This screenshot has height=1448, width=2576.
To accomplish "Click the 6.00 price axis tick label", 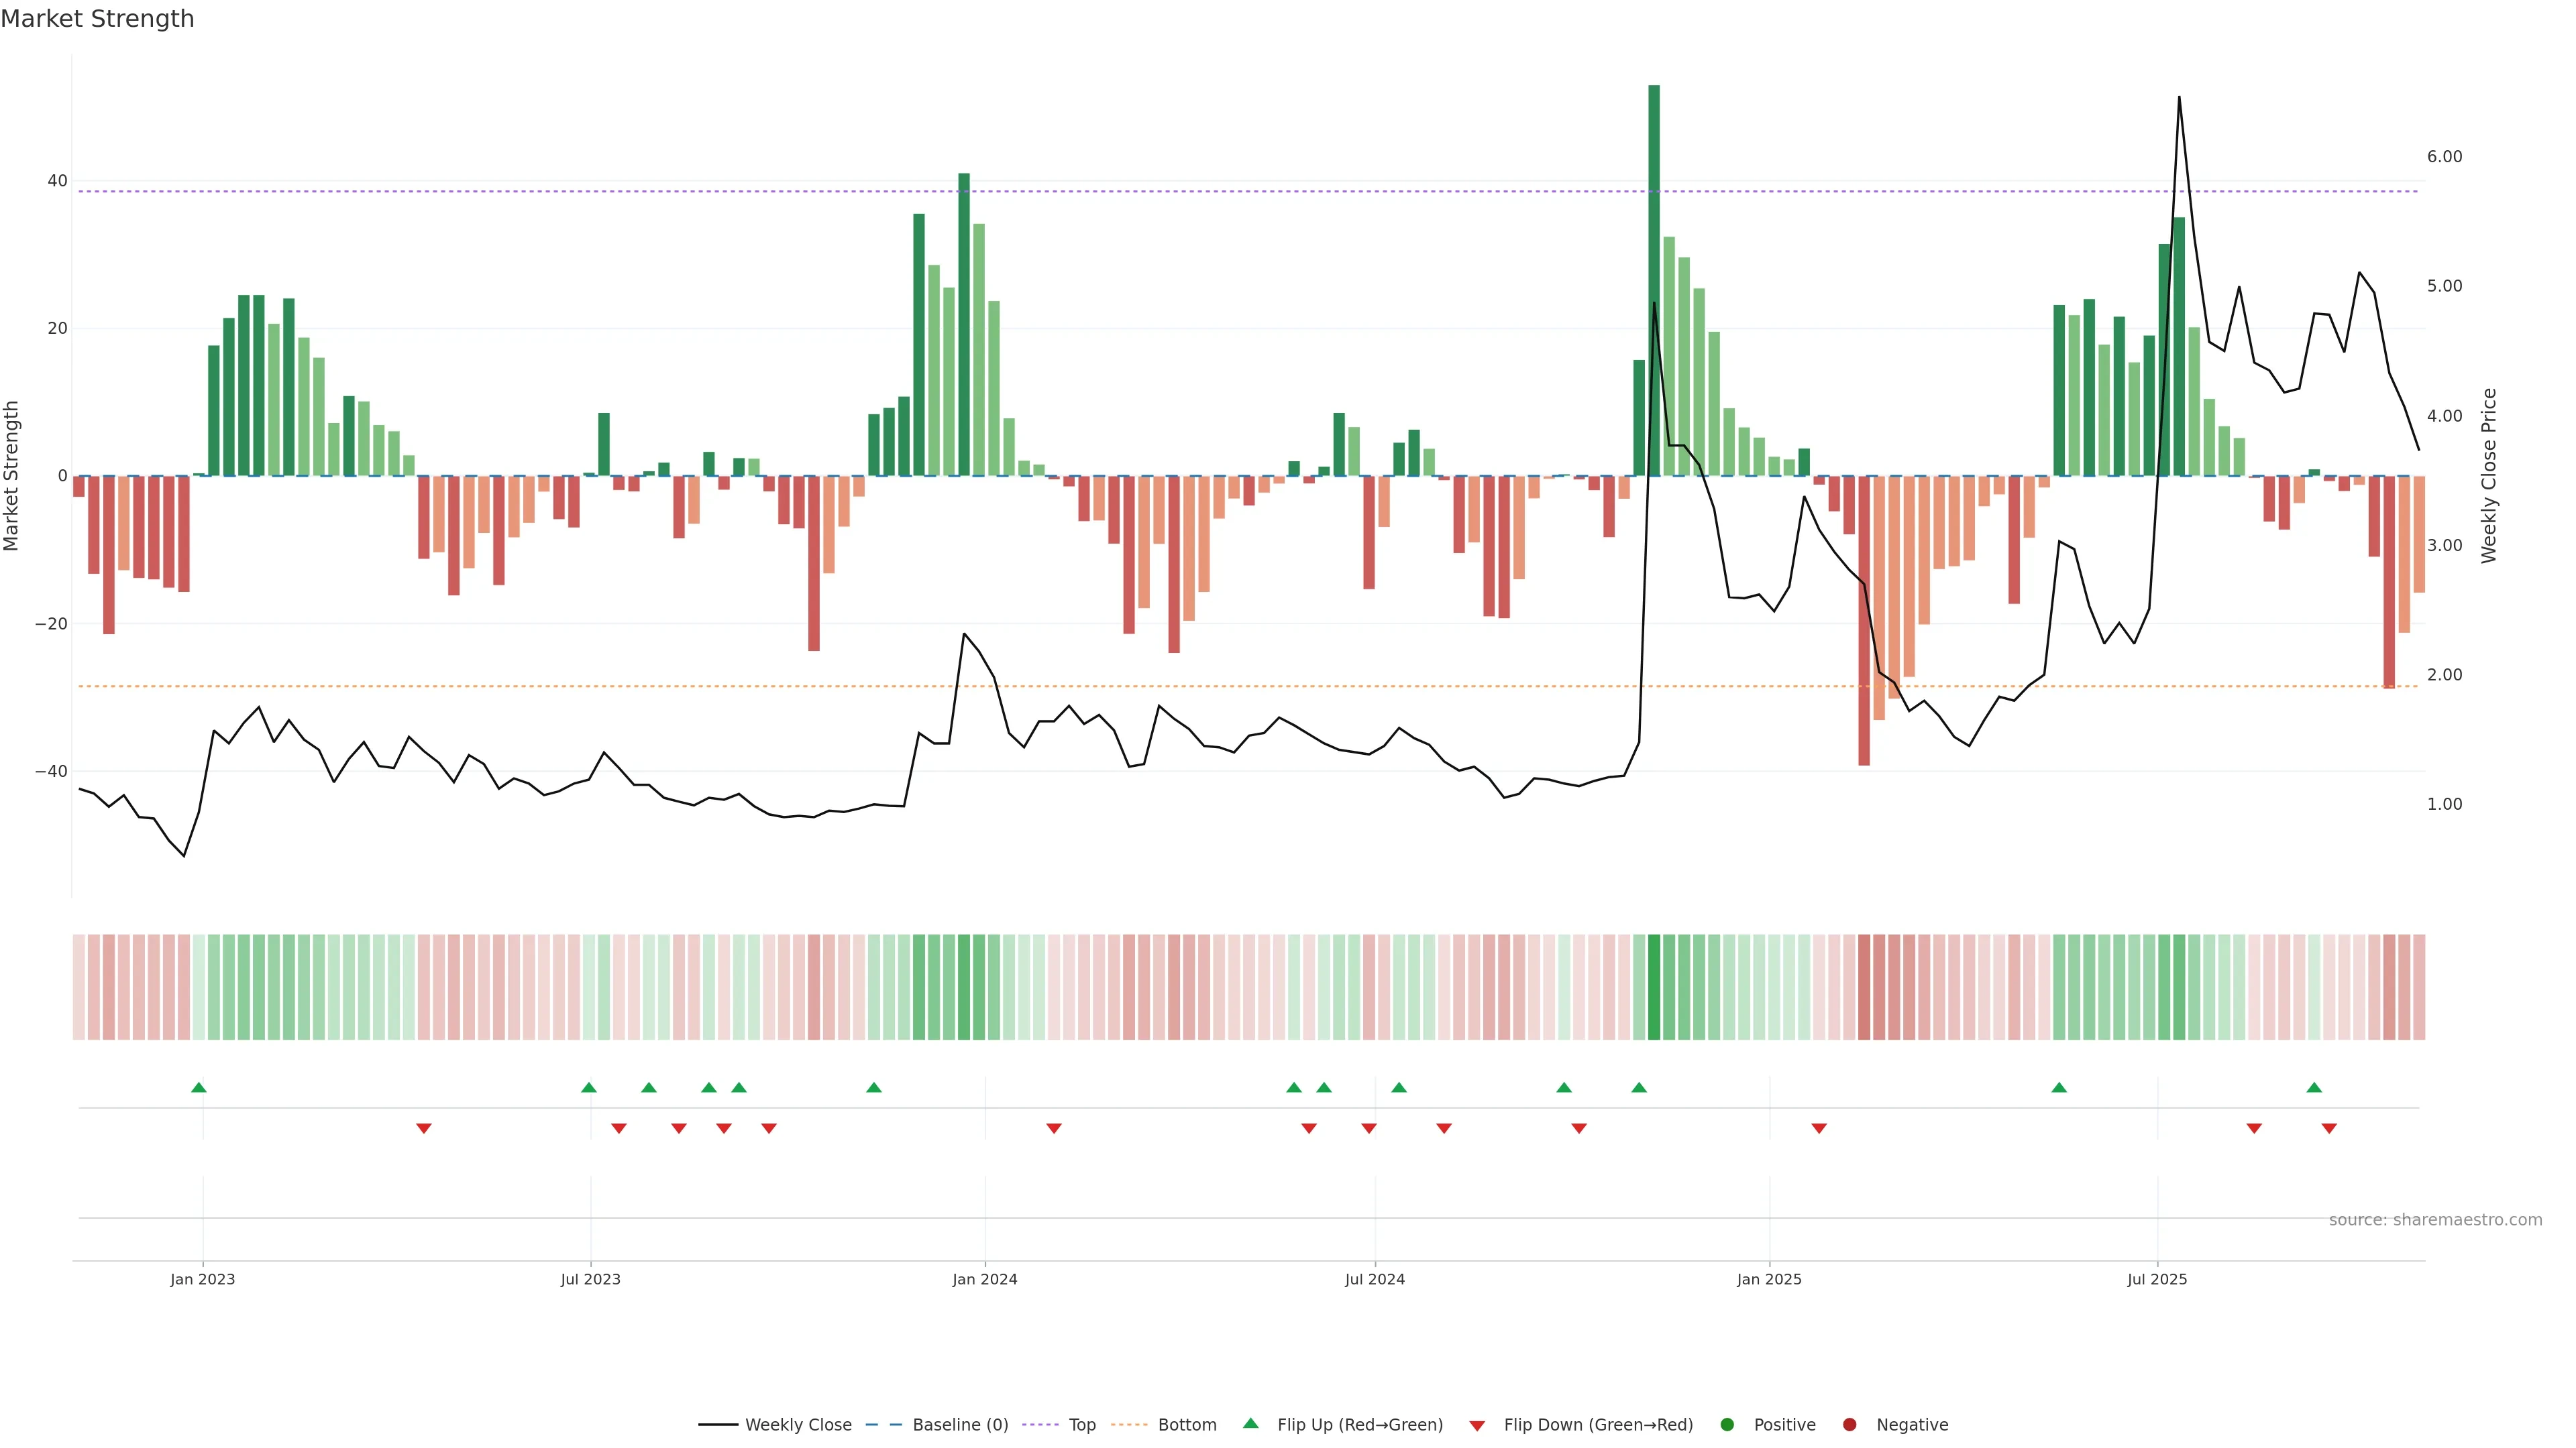I will click(2444, 157).
